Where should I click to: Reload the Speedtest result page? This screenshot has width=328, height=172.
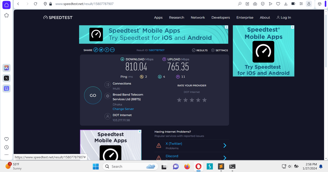tap(36, 4)
